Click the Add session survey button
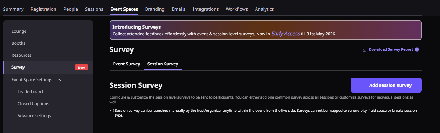This screenshot has width=440, height=133. [x=386, y=85]
